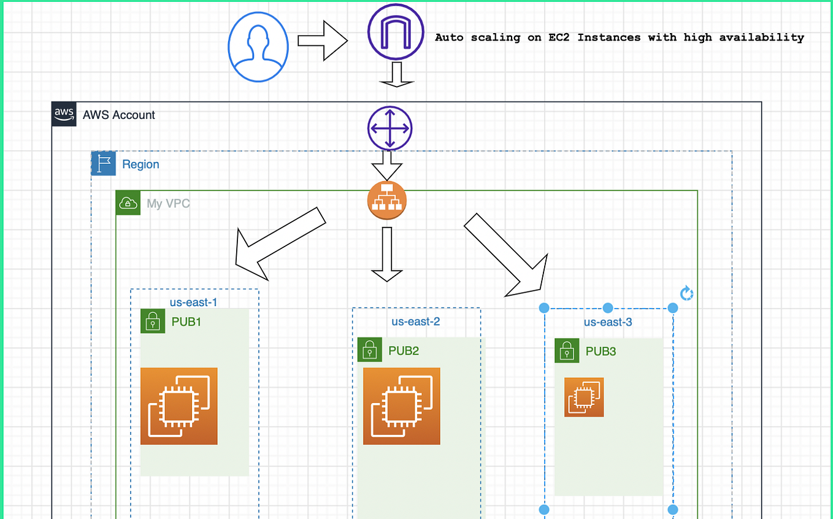Select the arrow between user and gateway
Screen dimensions: 833x519
(323, 39)
